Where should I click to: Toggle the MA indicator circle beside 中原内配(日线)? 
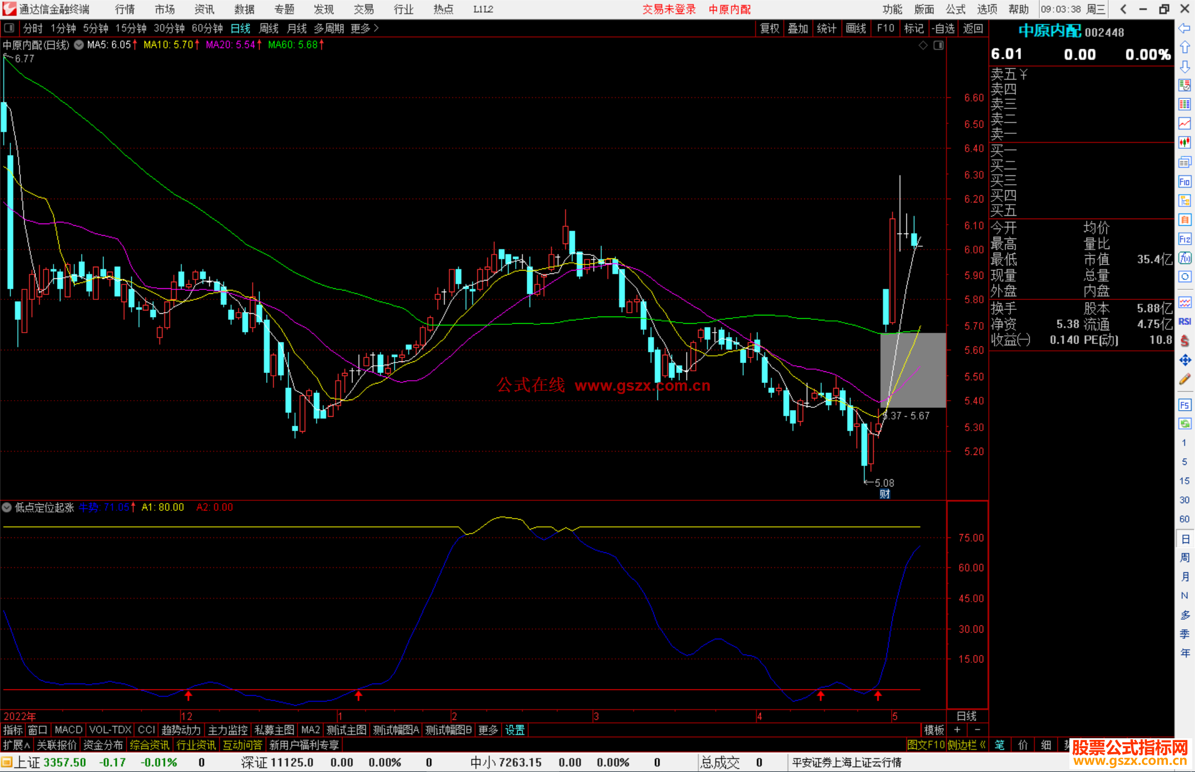[x=79, y=45]
